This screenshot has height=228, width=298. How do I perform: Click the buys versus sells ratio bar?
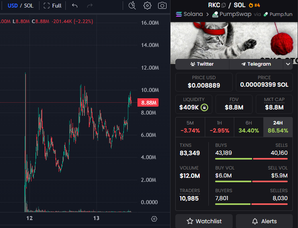click(251, 159)
